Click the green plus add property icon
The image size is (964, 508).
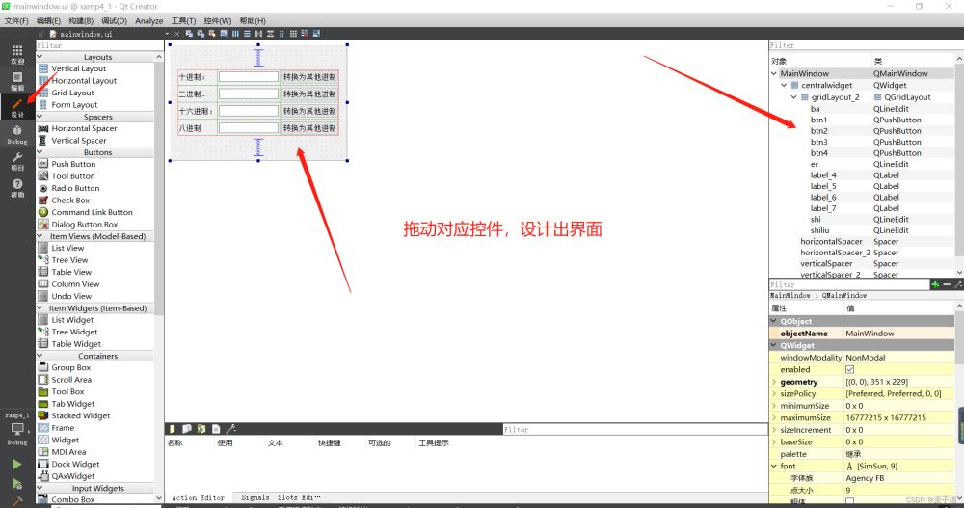tap(935, 284)
